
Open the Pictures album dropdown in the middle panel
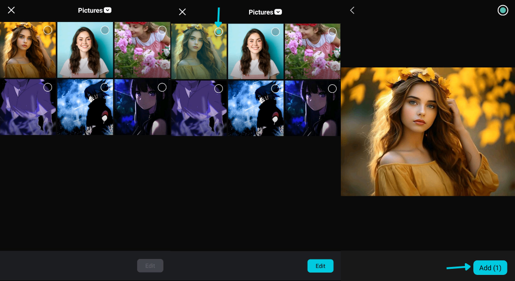click(x=265, y=12)
